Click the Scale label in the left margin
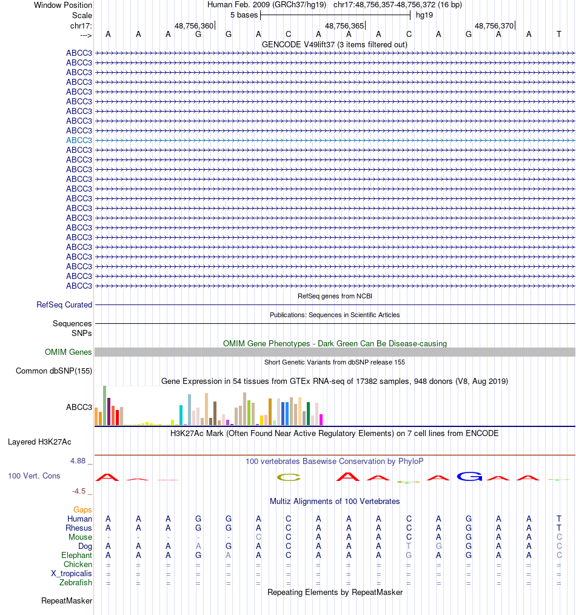 click(x=82, y=15)
